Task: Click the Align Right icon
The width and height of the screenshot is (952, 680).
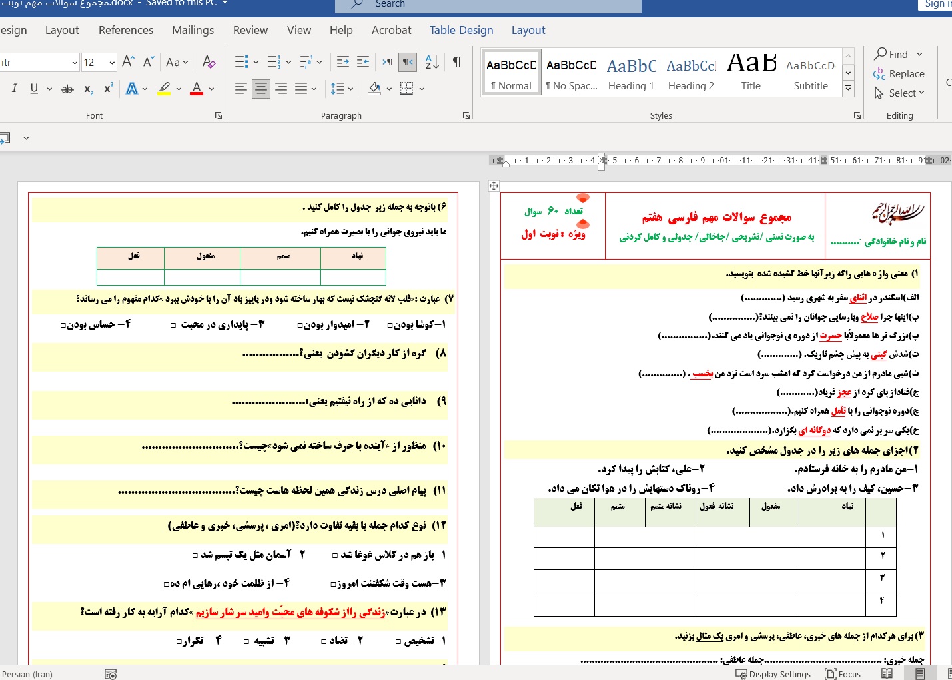Action: [281, 89]
